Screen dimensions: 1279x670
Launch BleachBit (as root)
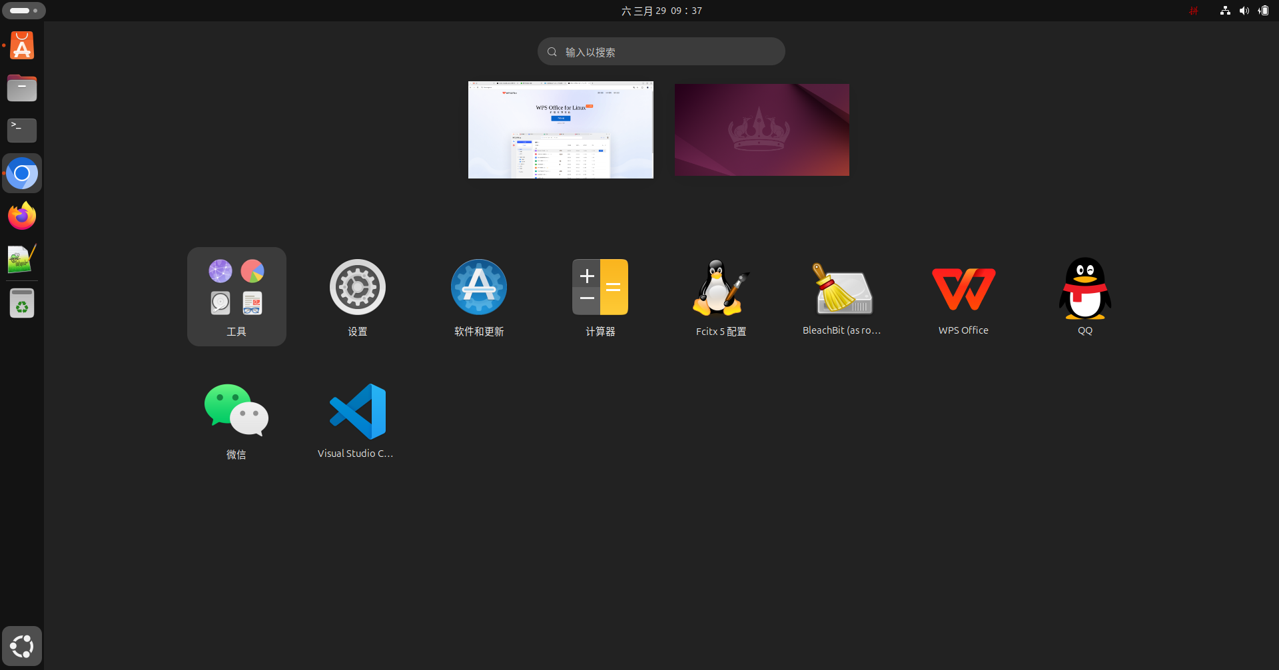843,296
